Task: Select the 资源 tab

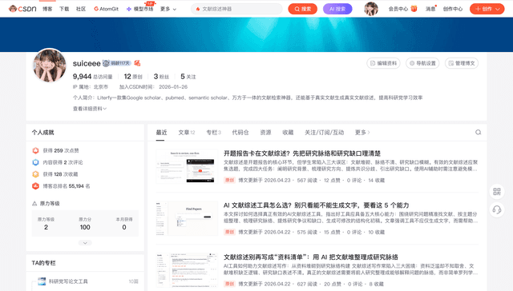Action: pyautogui.click(x=265, y=132)
